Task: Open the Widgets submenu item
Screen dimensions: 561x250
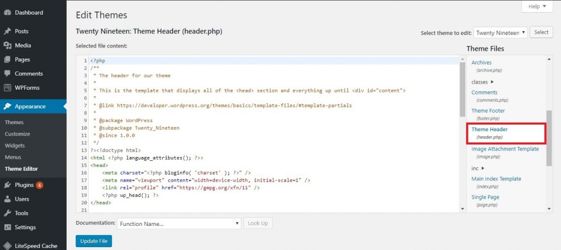Action: coord(15,146)
